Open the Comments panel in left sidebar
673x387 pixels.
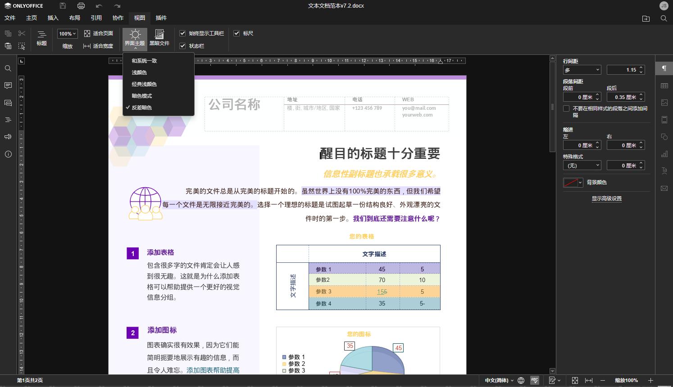[8, 85]
